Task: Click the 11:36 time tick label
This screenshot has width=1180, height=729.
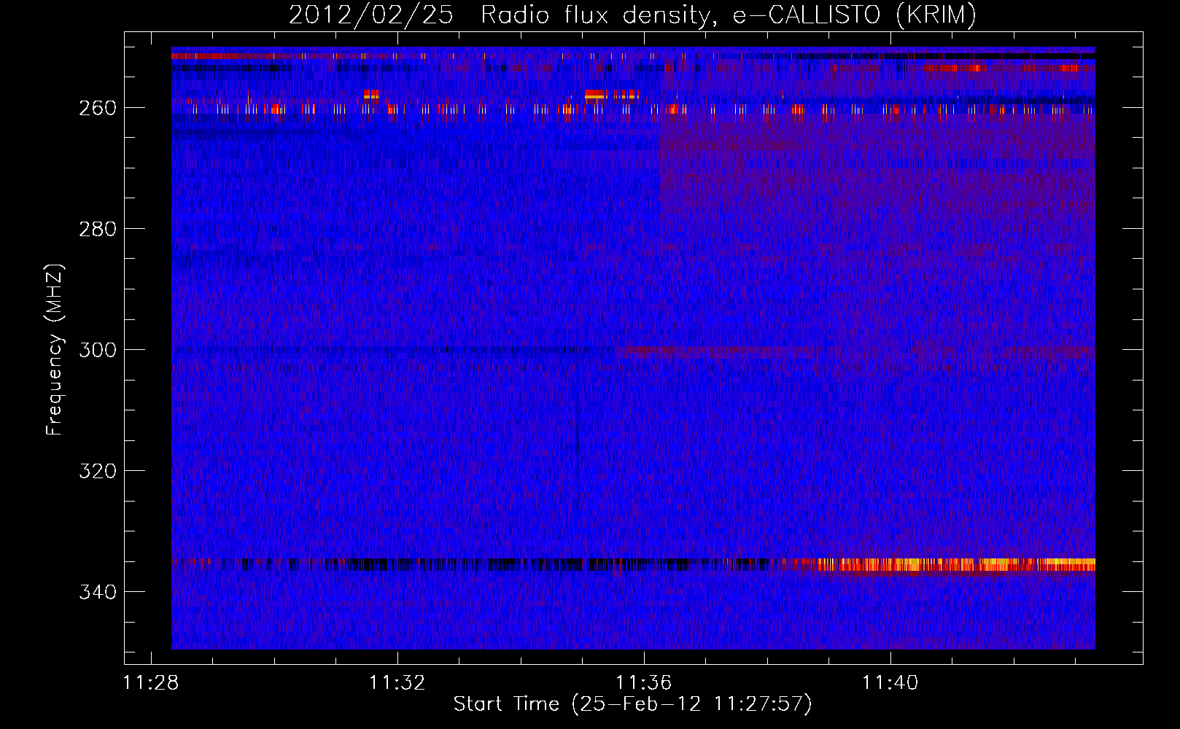Action: tap(644, 683)
